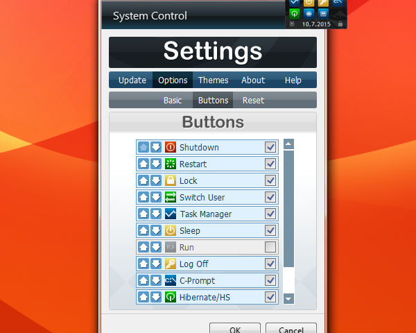Uncheck the Lock checkbox

click(270, 180)
